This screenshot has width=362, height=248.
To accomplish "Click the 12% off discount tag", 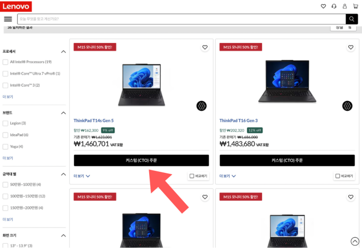I will [255, 130].
